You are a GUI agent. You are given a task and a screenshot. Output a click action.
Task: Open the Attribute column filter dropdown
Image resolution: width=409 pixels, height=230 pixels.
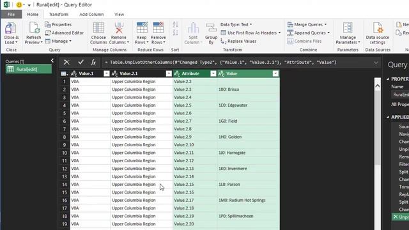pos(213,74)
